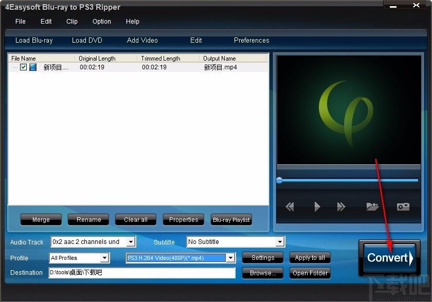
Task: Click the Clear all button
Action: [x=136, y=219]
